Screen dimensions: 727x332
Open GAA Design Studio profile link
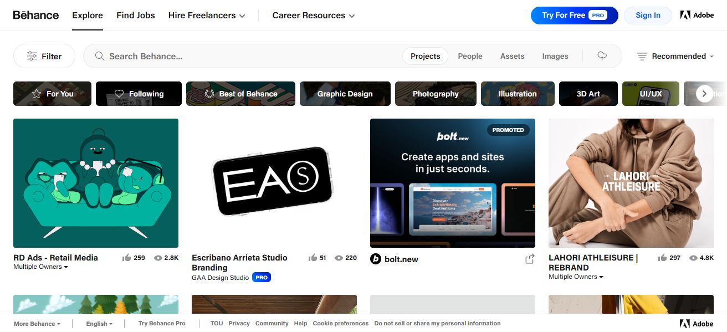(220, 278)
